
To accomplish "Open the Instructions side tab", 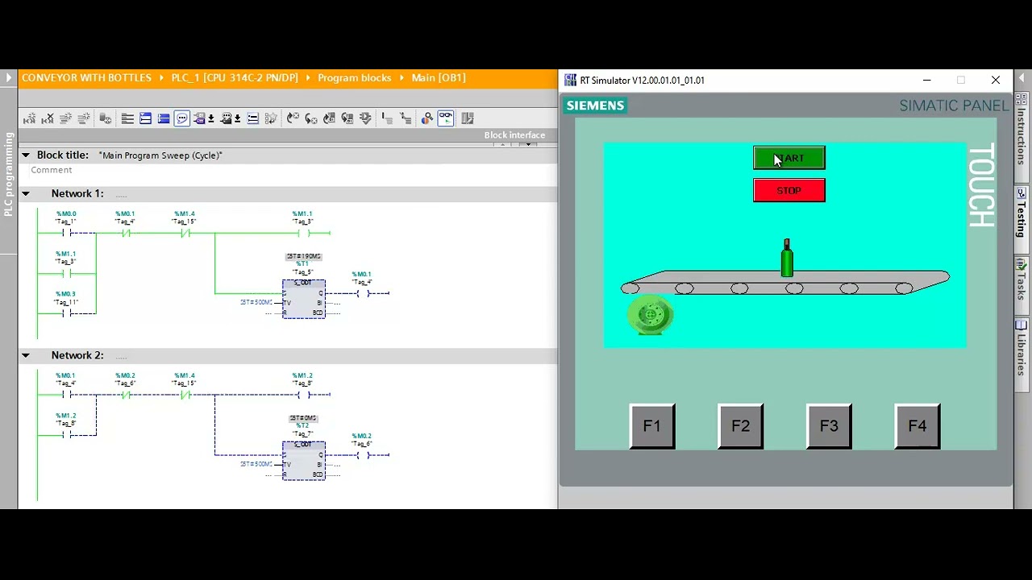I will (x=1022, y=137).
